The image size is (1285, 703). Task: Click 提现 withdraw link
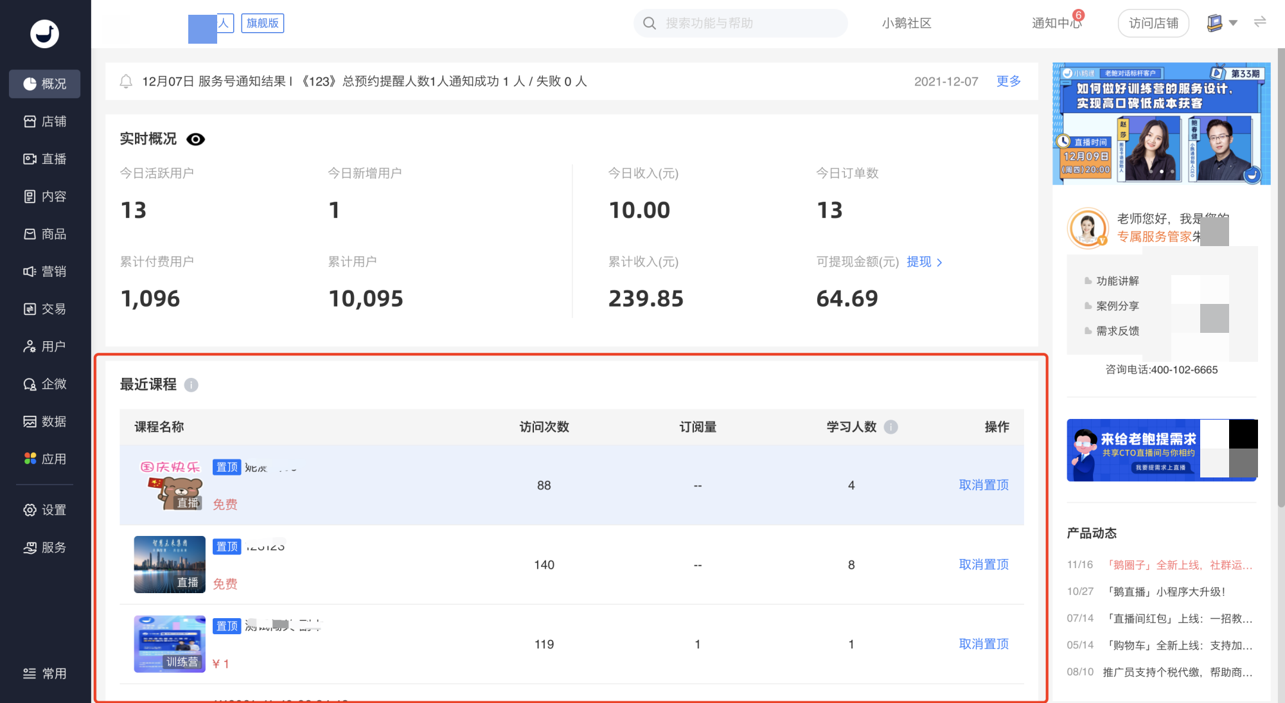925,262
